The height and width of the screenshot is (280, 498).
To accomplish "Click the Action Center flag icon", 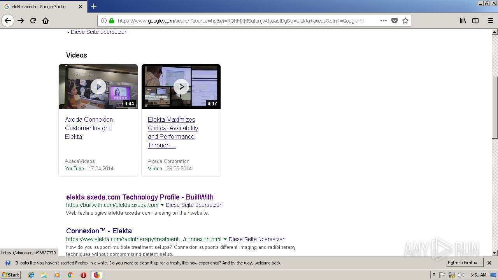I will [442, 275].
